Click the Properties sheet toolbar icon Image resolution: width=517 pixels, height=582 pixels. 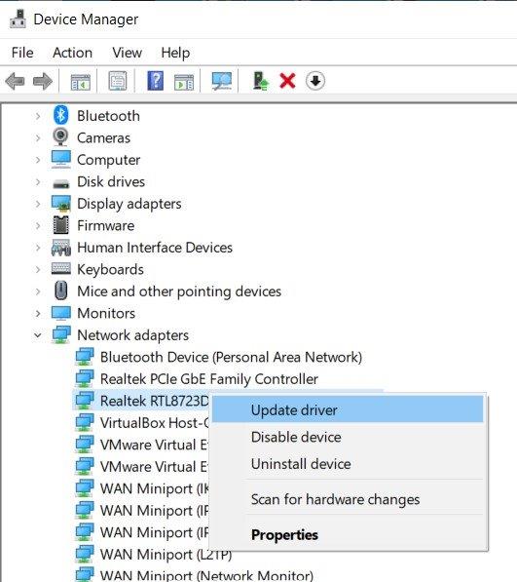(118, 81)
